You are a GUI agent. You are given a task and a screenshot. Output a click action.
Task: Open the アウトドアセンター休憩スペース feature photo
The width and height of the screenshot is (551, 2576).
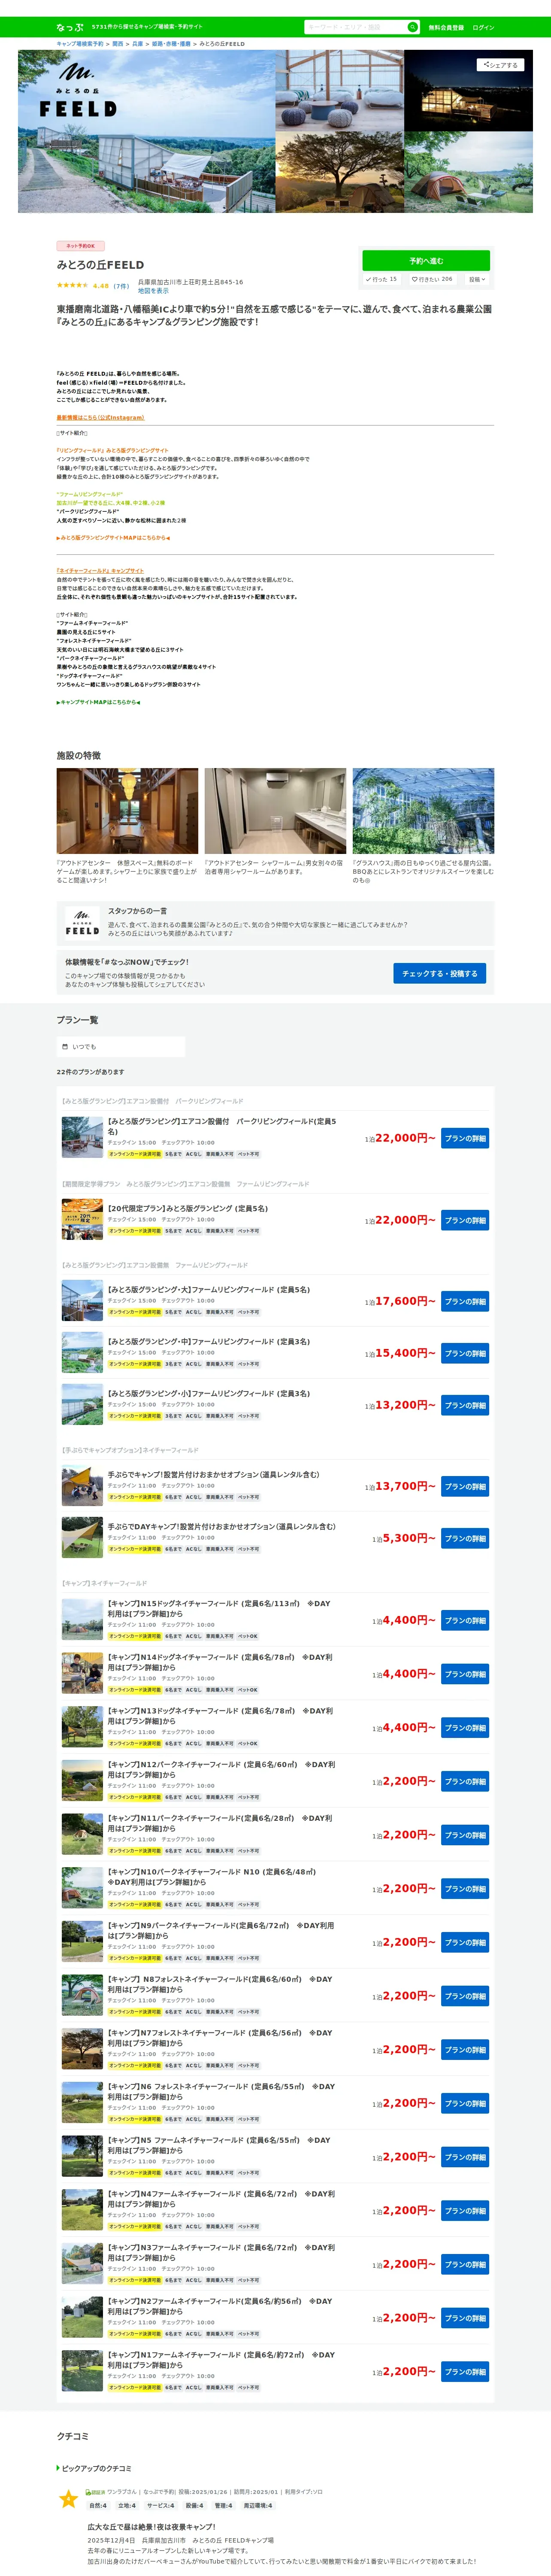(x=127, y=811)
